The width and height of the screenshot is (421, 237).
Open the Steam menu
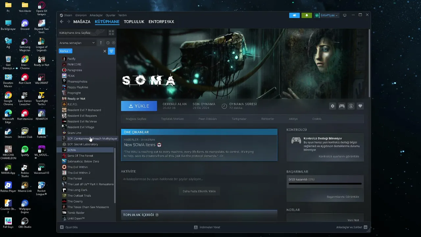click(68, 15)
